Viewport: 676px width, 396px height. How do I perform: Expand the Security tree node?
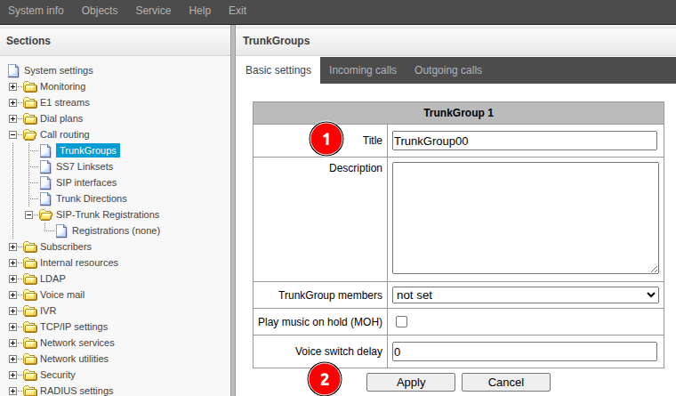[x=13, y=375]
